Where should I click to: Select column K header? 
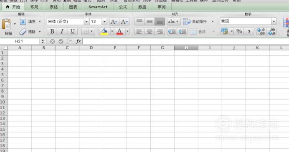(258, 48)
